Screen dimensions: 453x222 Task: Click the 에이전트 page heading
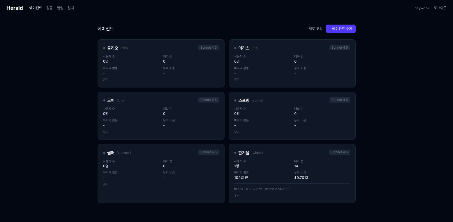[106, 29]
